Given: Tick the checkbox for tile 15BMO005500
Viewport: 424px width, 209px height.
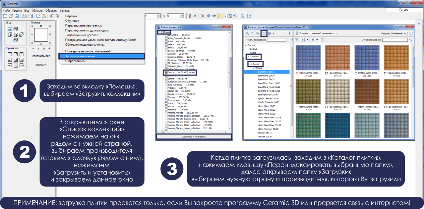Looking at the screenshot, I should click(297, 73).
